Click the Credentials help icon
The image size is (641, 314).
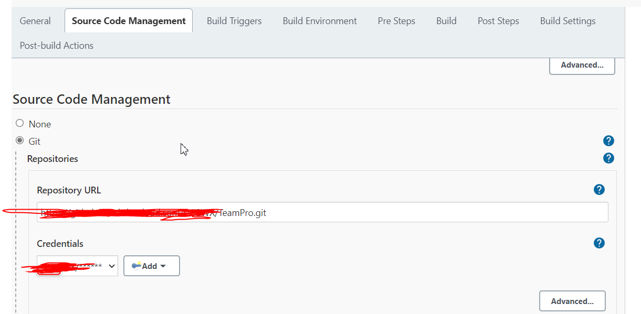[599, 243]
